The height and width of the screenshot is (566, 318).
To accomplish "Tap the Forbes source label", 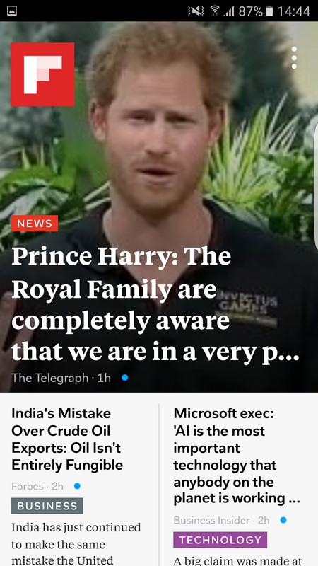I will coord(28,486).
